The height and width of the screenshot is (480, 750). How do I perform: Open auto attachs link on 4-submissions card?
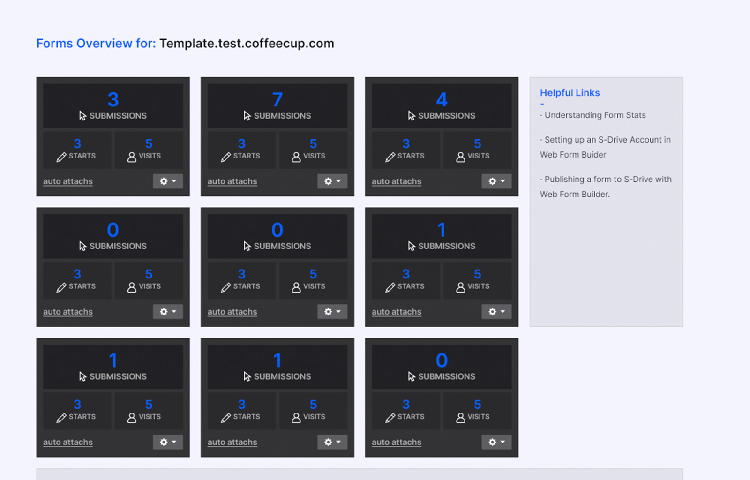(397, 181)
